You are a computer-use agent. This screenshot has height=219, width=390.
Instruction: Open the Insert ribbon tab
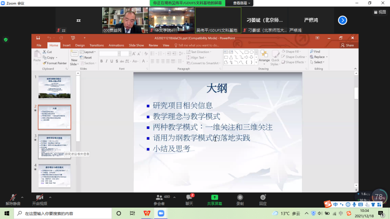pyautogui.click(x=67, y=45)
